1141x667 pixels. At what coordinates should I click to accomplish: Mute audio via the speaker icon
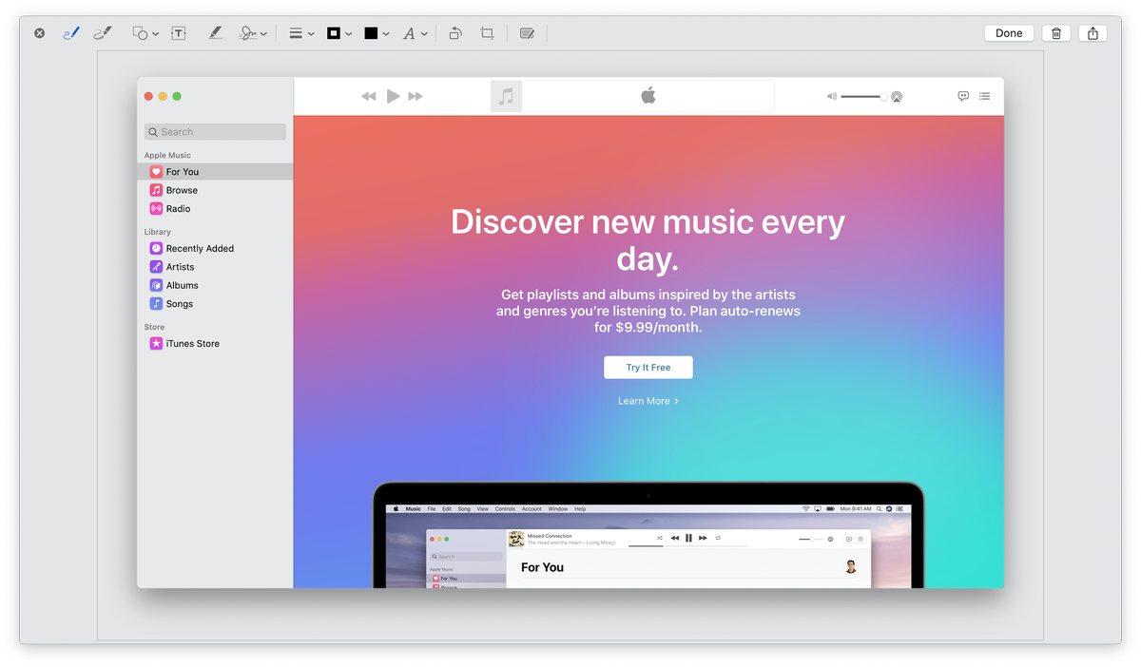click(x=831, y=96)
